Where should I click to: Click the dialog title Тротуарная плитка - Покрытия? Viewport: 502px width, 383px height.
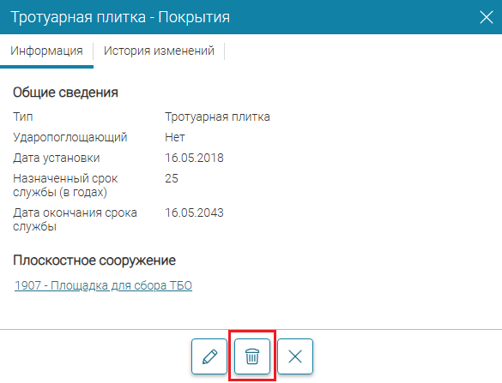coord(120,17)
